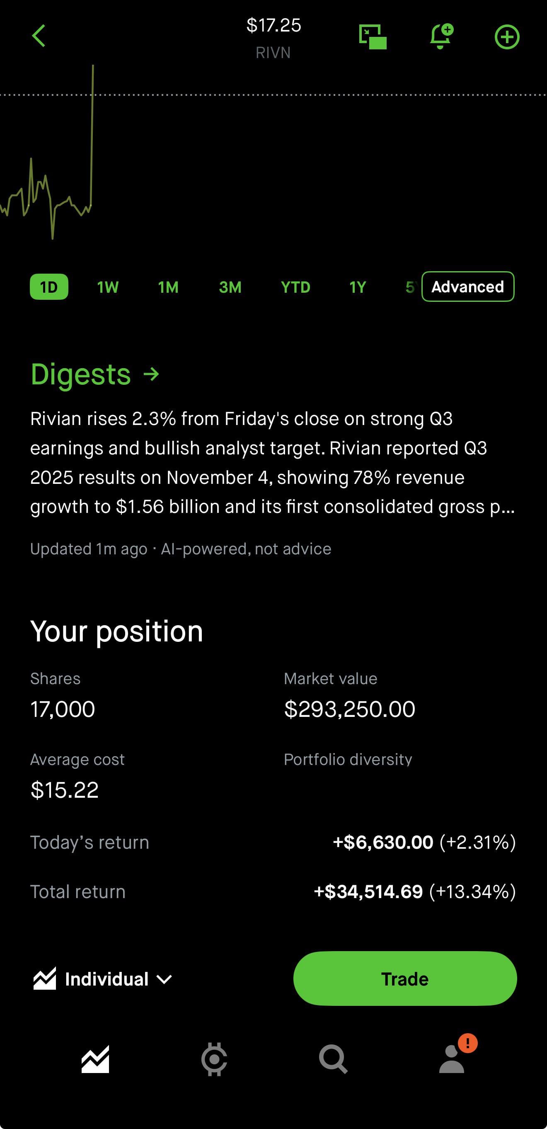The image size is (547, 1129).
Task: Show YTD chart range
Action: coord(295,287)
